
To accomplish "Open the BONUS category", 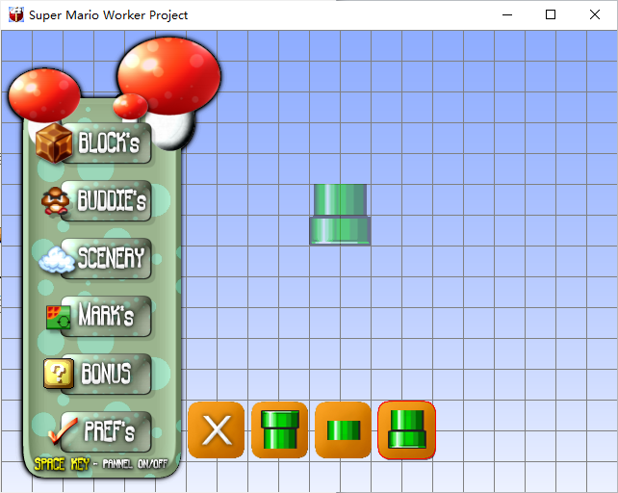I will click(107, 374).
